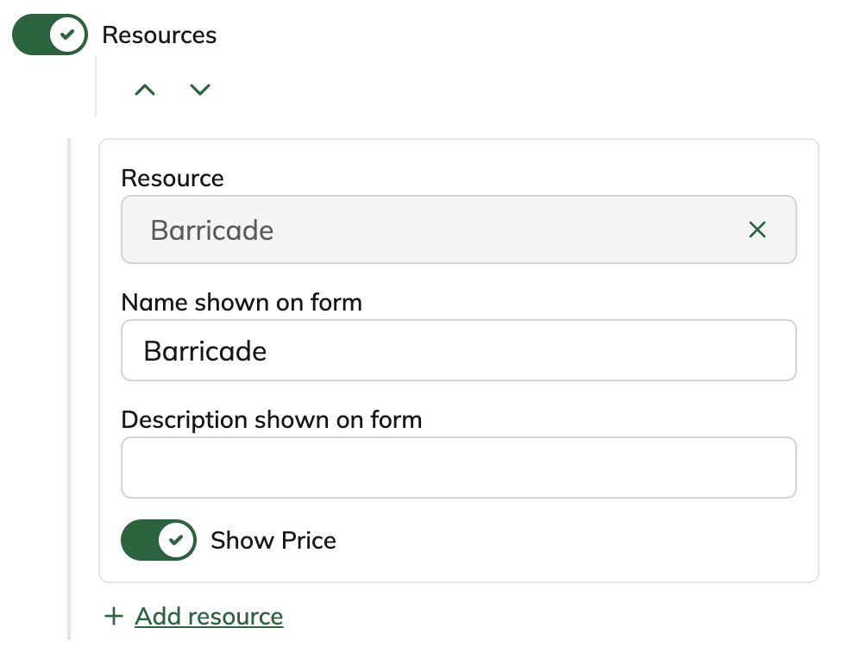Image resolution: width=842 pixels, height=647 pixels.
Task: Click the up chevron arrow
Action: click(145, 90)
